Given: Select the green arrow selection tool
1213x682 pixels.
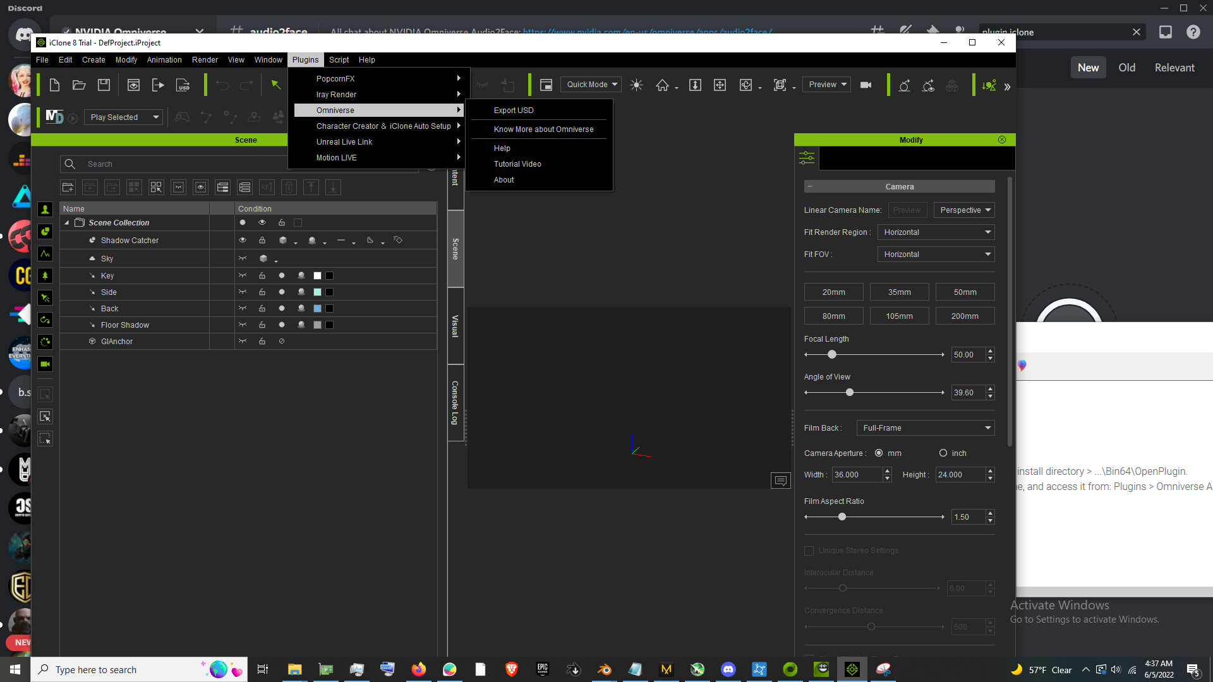Looking at the screenshot, I should tap(276, 85).
